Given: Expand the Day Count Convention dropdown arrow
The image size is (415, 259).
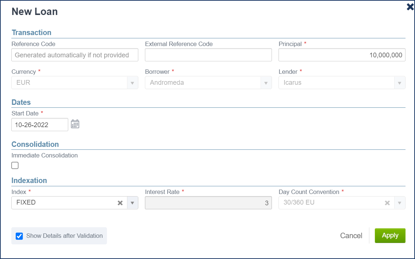Looking at the screenshot, I should [400, 203].
